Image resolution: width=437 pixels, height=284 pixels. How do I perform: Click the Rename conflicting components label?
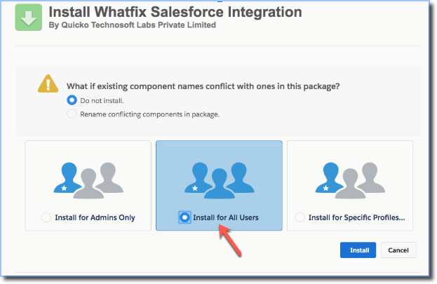(150, 114)
